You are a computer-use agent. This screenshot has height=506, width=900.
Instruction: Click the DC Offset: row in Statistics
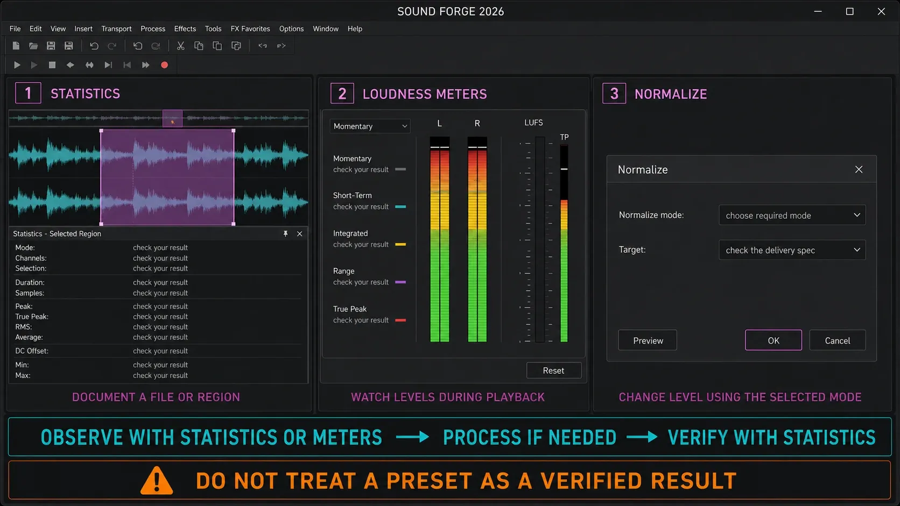point(158,351)
